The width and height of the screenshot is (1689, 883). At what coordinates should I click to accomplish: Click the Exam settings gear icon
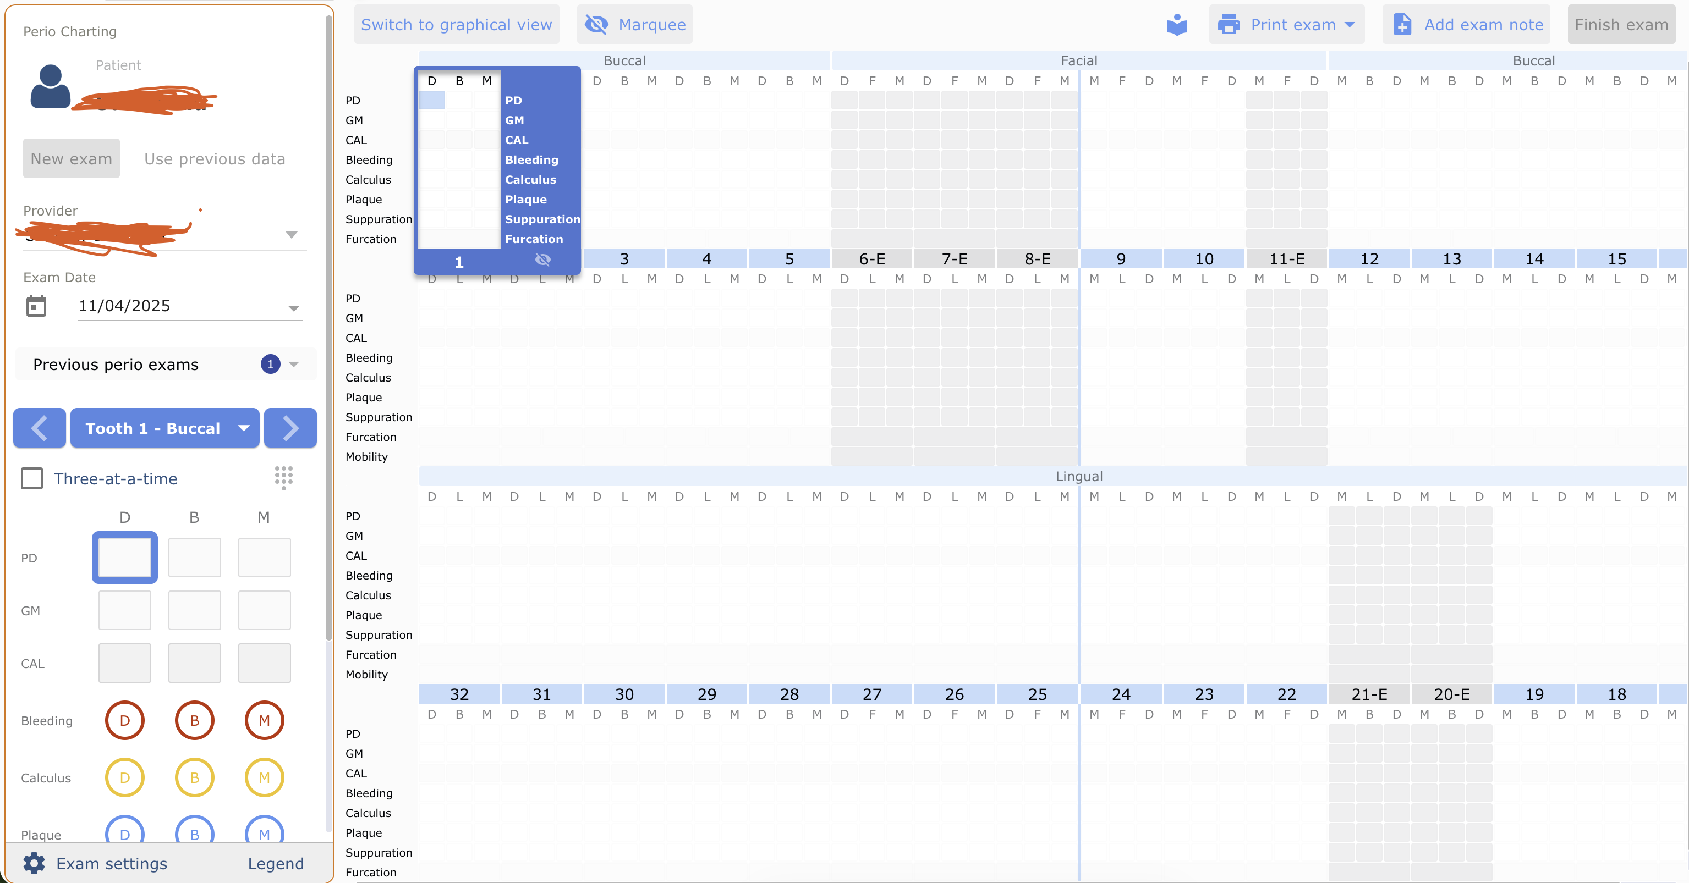34,863
